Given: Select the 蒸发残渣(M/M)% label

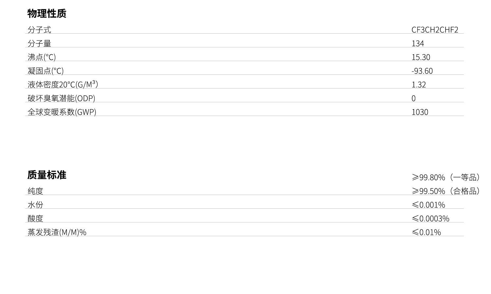Looking at the screenshot, I should pos(57,232).
